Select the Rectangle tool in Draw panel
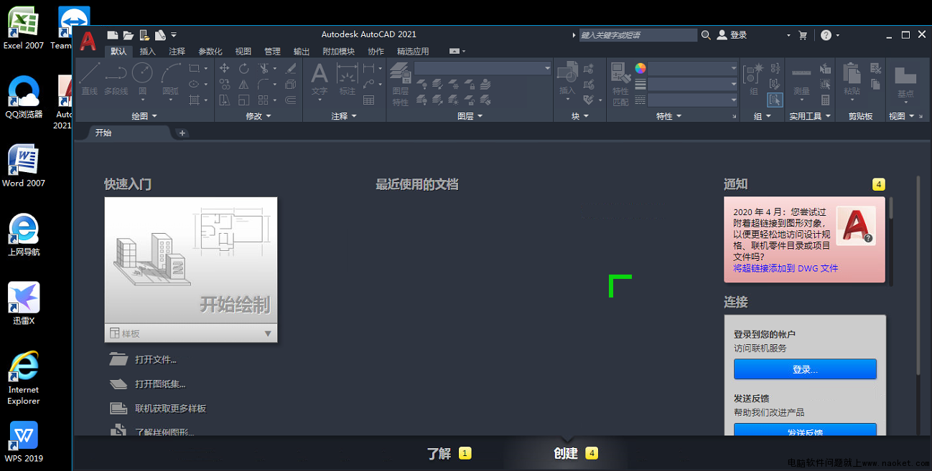Viewport: 932px width, 471px height. [x=194, y=69]
